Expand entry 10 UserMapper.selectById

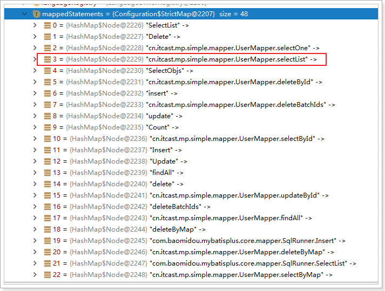coord(35,139)
